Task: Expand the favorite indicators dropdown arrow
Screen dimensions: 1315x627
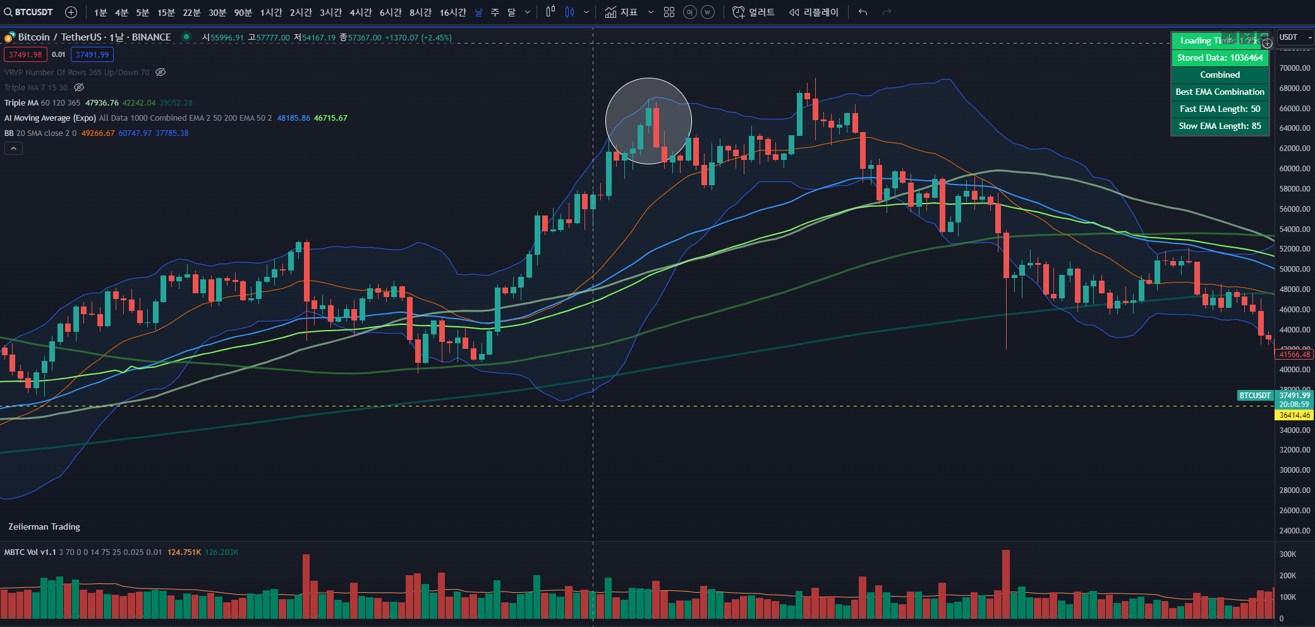Action: coord(651,12)
